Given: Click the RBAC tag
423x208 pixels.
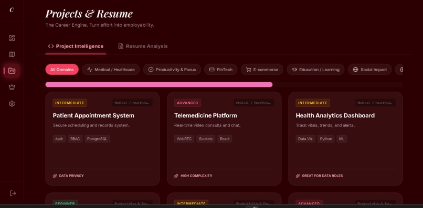Looking at the screenshot, I should 75,139.
